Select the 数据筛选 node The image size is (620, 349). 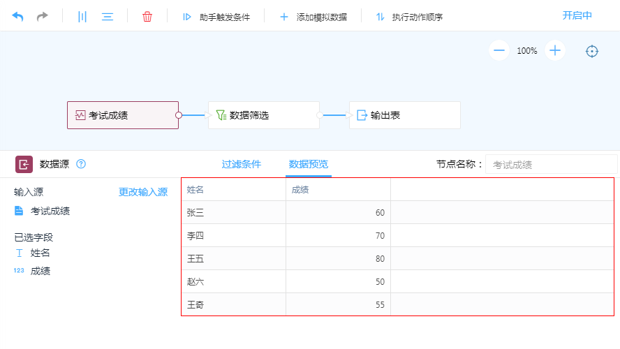pyautogui.click(x=263, y=115)
